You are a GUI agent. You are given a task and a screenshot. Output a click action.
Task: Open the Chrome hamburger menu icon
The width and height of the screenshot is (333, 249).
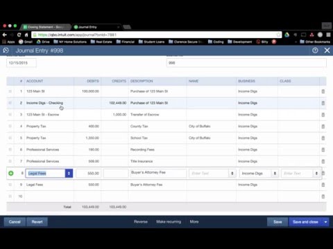tap(328, 35)
